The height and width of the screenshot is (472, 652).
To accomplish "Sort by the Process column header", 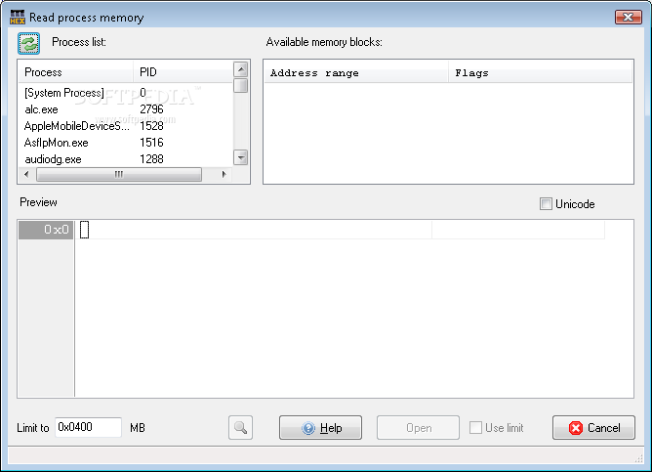I will click(76, 72).
